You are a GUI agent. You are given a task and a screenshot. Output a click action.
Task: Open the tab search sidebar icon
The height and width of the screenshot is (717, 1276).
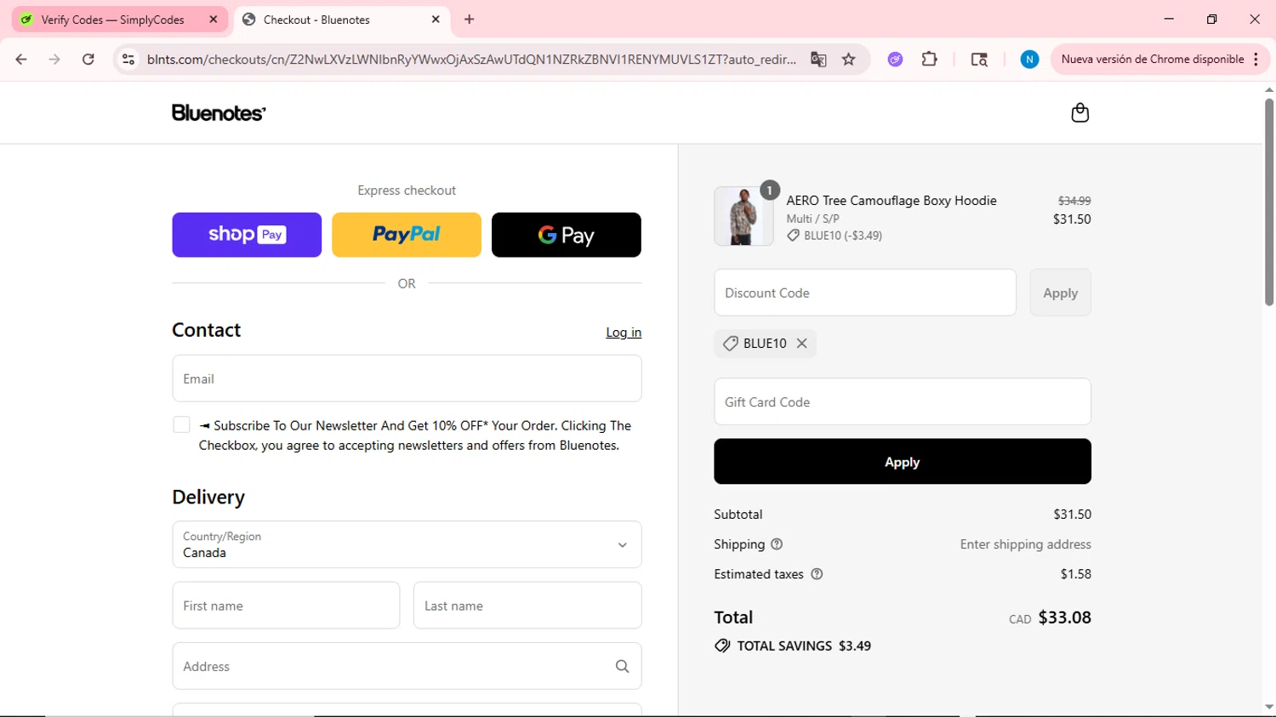point(979,60)
